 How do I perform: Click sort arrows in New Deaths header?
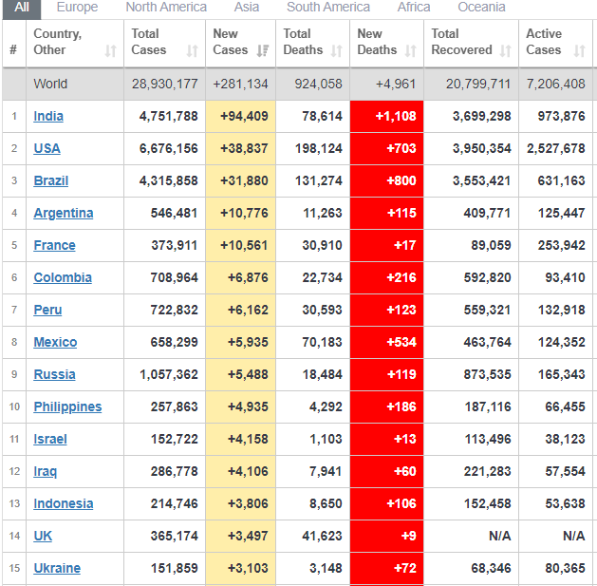(x=410, y=50)
